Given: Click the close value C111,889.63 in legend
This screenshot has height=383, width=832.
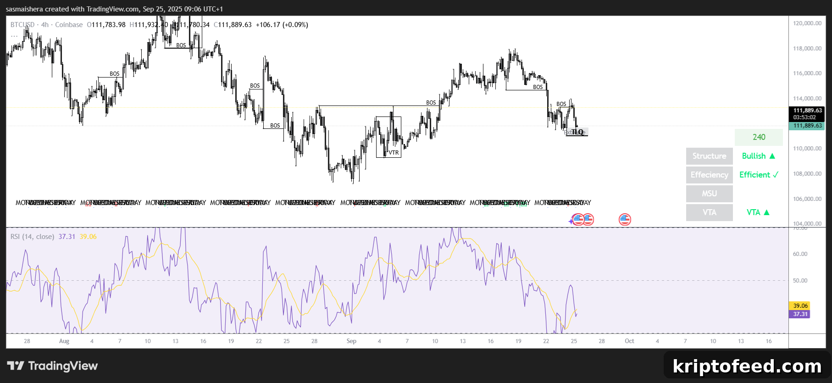Looking at the screenshot, I should pyautogui.click(x=233, y=25).
